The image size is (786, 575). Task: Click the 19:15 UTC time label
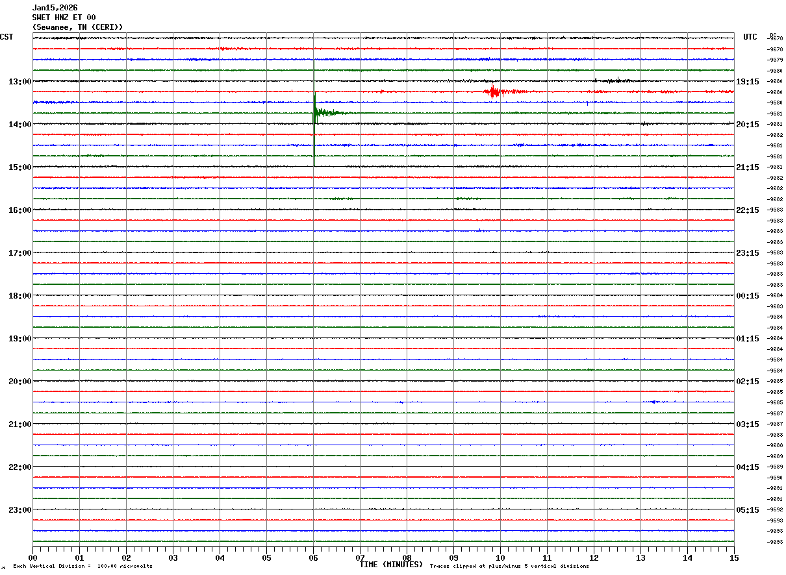click(x=747, y=82)
